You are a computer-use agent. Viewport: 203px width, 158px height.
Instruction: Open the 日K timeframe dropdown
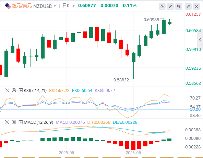[x=69, y=6]
